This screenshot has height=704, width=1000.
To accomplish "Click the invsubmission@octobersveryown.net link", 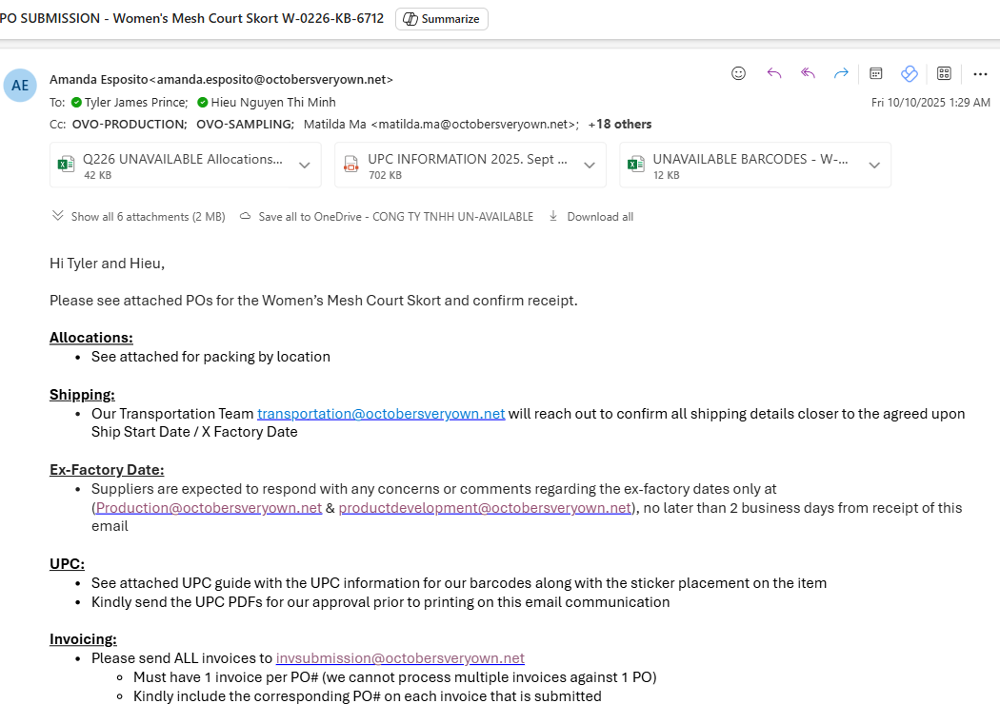I will (x=400, y=658).
